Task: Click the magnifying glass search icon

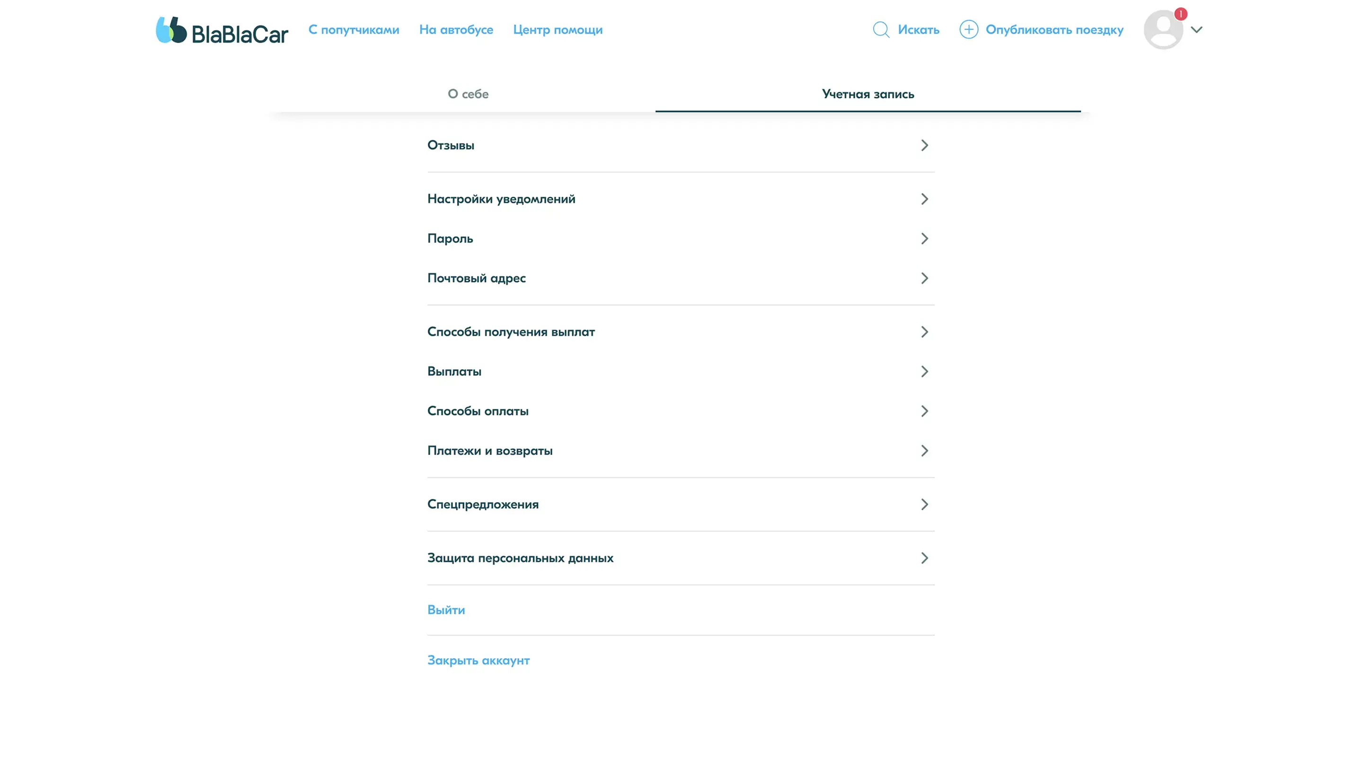Action: coord(880,30)
